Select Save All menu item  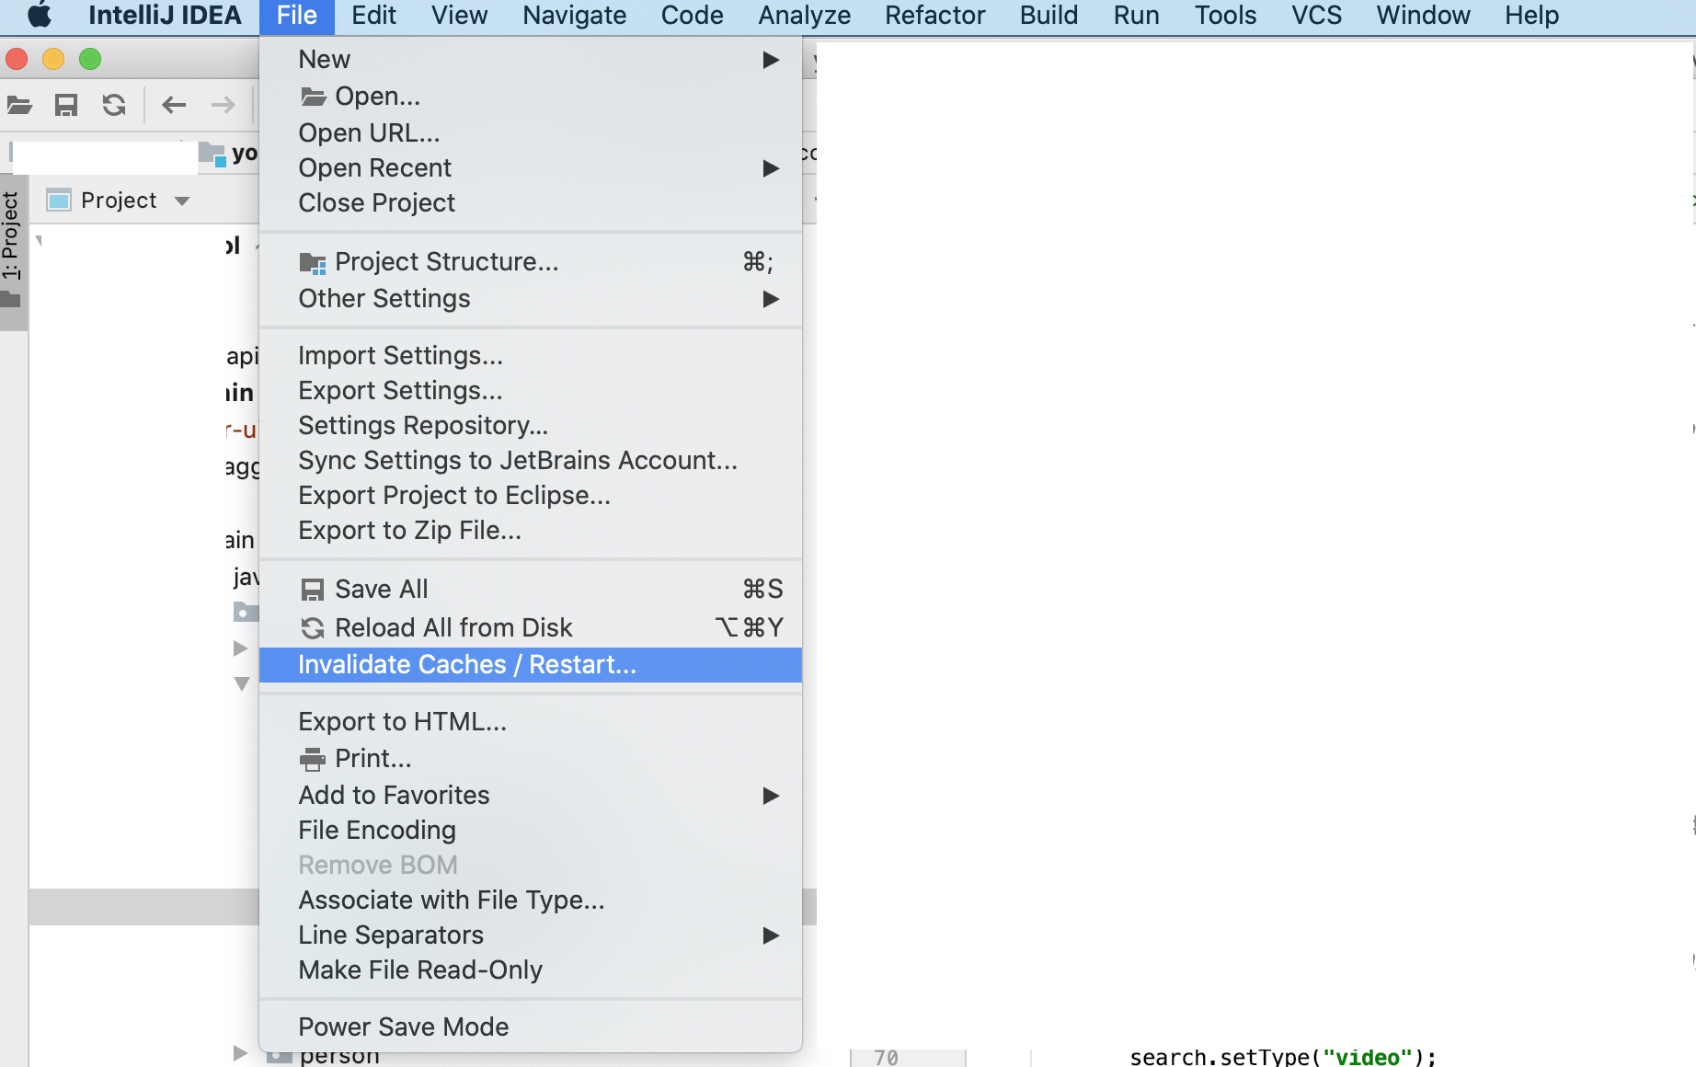(531, 590)
